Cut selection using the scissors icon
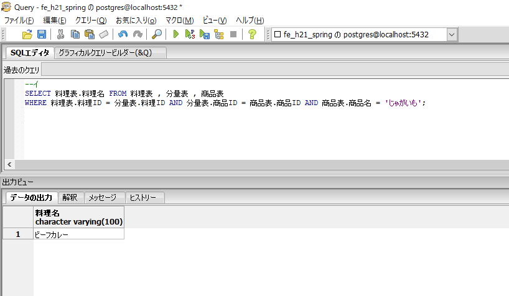This screenshot has width=509, height=296. pos(61,35)
